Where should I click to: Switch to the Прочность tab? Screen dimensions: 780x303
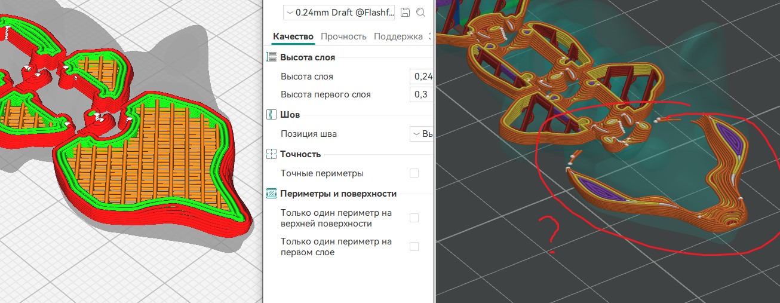tap(343, 36)
